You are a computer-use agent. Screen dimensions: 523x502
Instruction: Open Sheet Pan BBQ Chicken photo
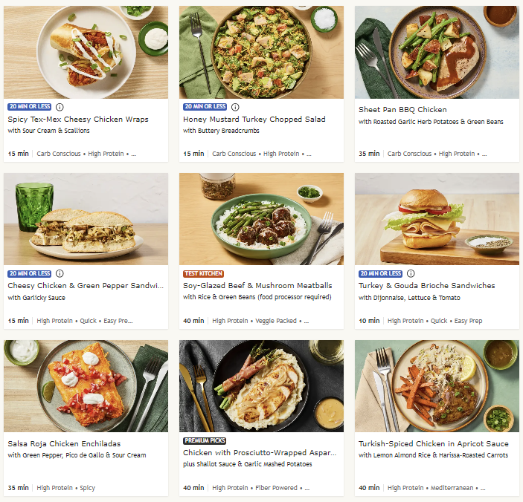(437, 52)
